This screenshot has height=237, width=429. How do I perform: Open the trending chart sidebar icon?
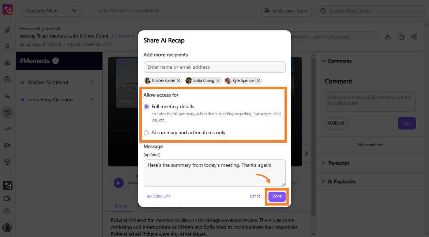(x=7, y=129)
